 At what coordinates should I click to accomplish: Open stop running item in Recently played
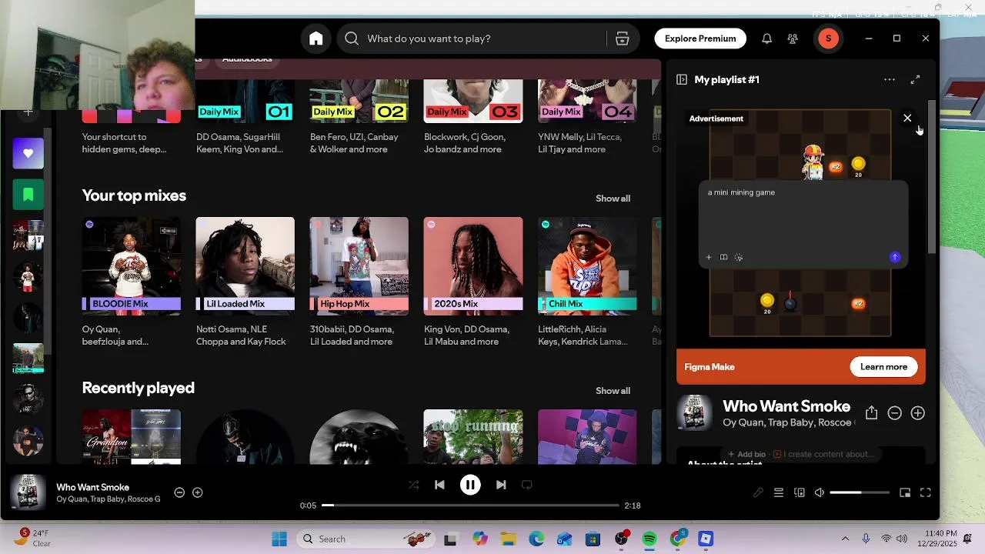(x=473, y=437)
